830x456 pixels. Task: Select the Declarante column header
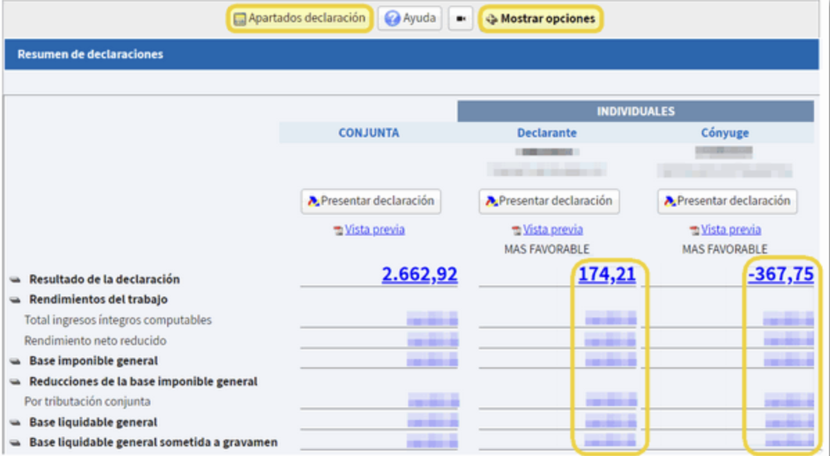pyautogui.click(x=547, y=133)
